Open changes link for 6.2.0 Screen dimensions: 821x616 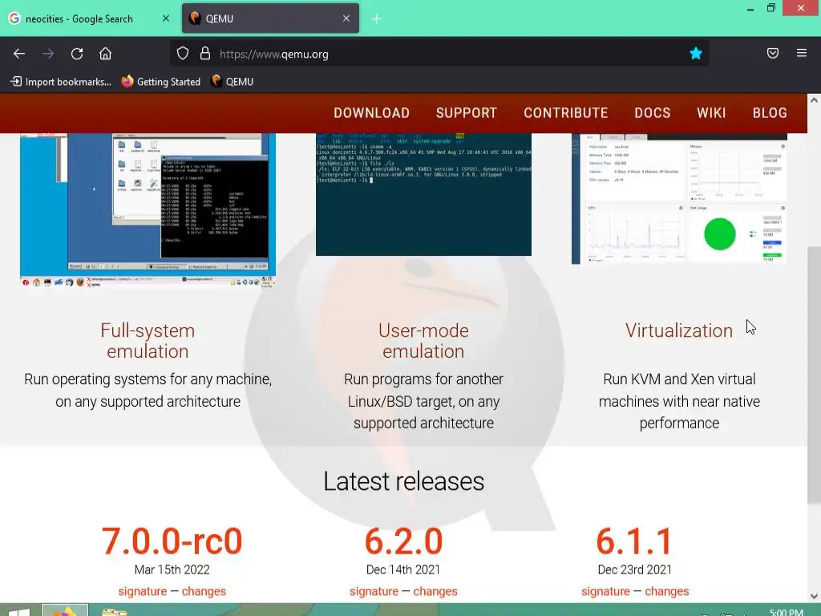click(435, 591)
